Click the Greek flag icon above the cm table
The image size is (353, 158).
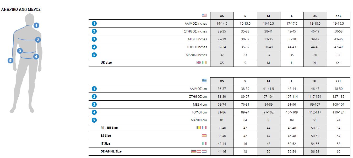tap(204, 80)
